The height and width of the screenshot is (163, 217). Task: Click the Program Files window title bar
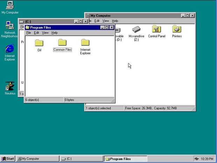pyautogui.click(x=69, y=28)
